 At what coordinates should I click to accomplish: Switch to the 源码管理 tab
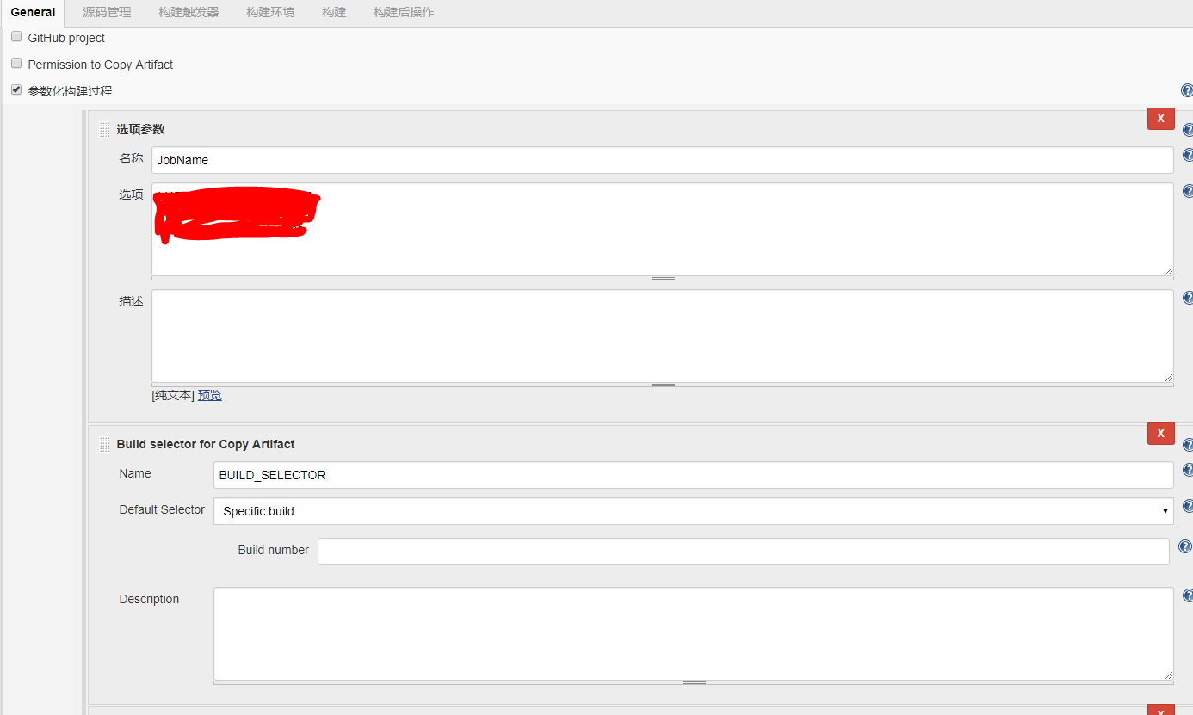click(x=107, y=13)
